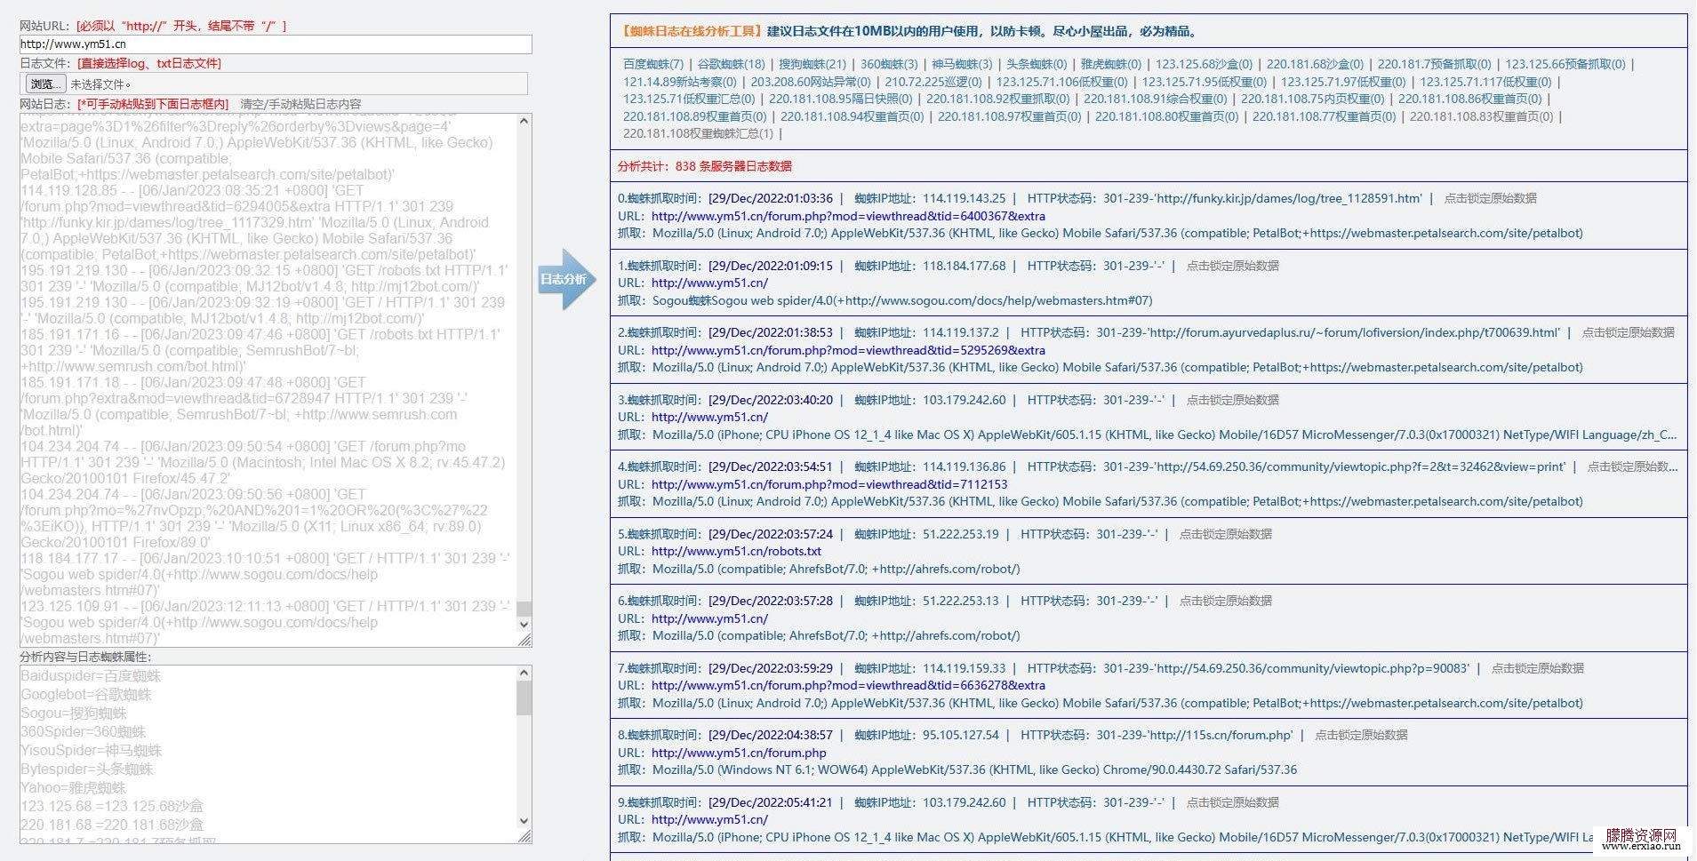Click up arrow of 网站日志 textarea scrollbar
The height and width of the screenshot is (861, 1697).
click(524, 122)
